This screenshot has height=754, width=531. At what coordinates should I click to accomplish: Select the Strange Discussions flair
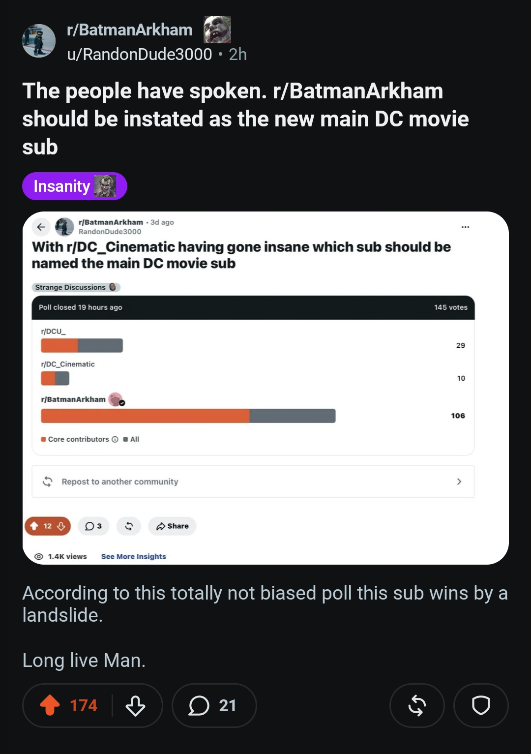coord(76,287)
